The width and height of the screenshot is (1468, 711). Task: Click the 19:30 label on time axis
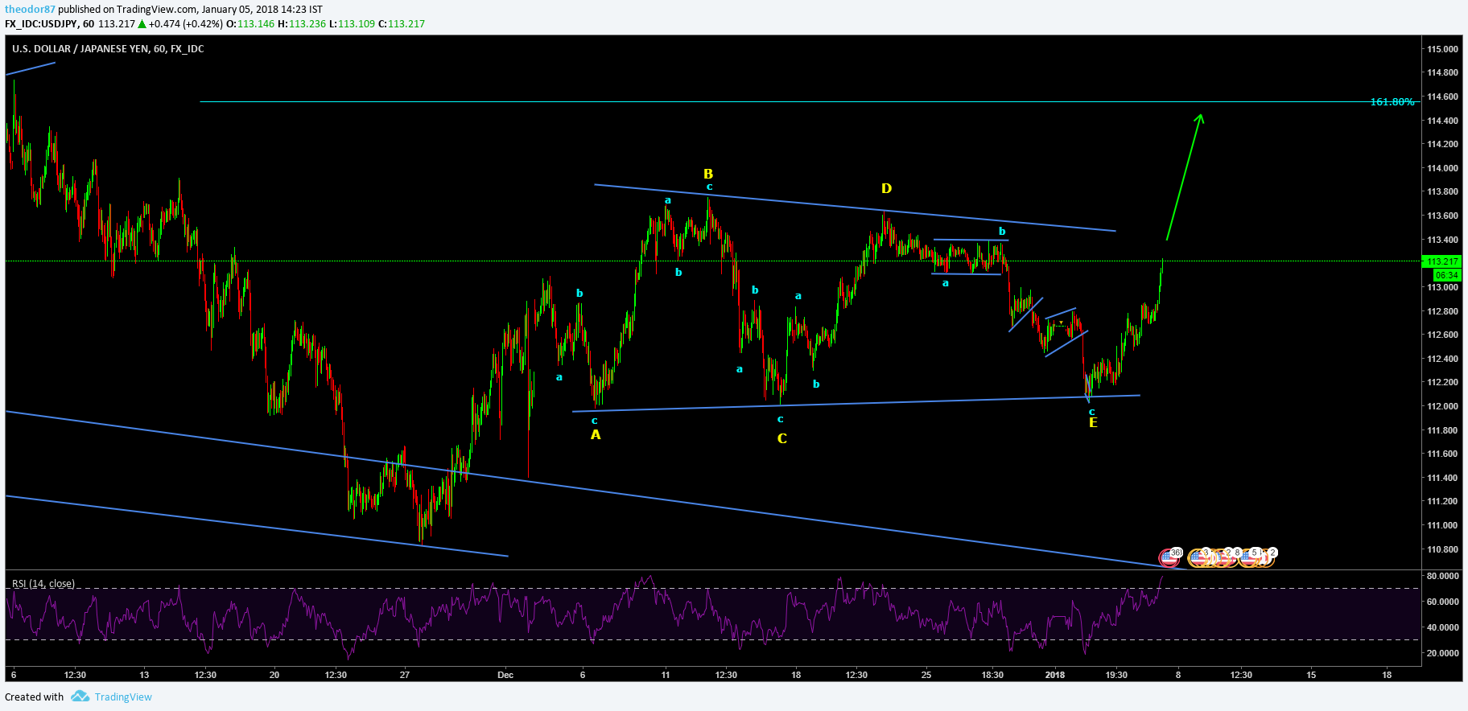click(1116, 675)
